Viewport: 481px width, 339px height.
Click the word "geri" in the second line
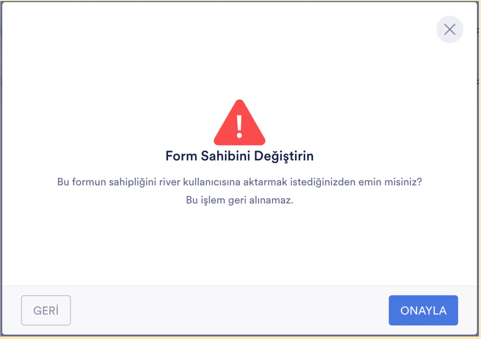pos(237,200)
